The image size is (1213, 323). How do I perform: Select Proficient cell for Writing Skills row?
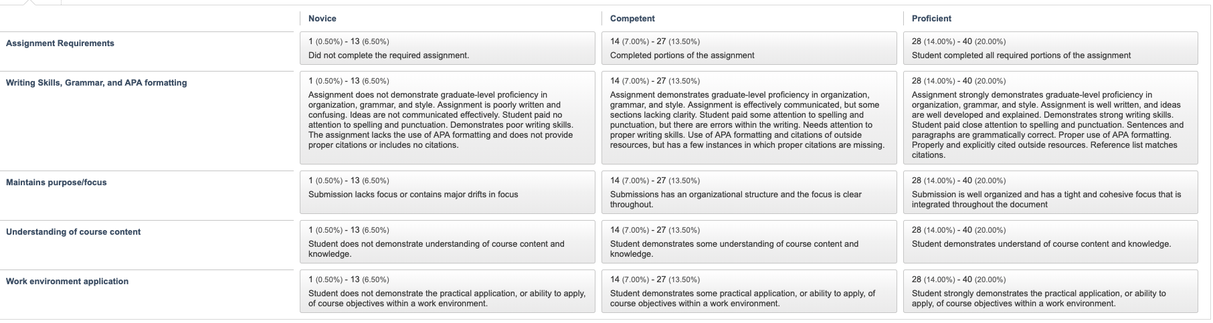1050,118
